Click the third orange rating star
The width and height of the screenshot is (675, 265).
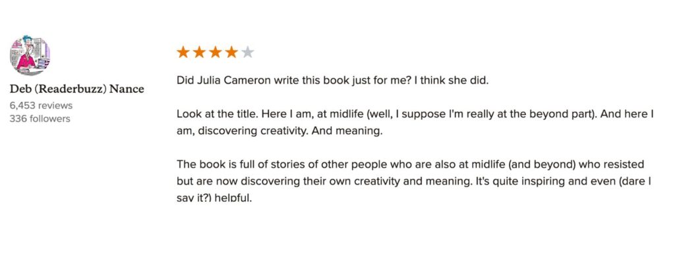point(215,53)
